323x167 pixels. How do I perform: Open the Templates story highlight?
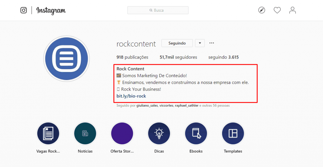point(233,133)
